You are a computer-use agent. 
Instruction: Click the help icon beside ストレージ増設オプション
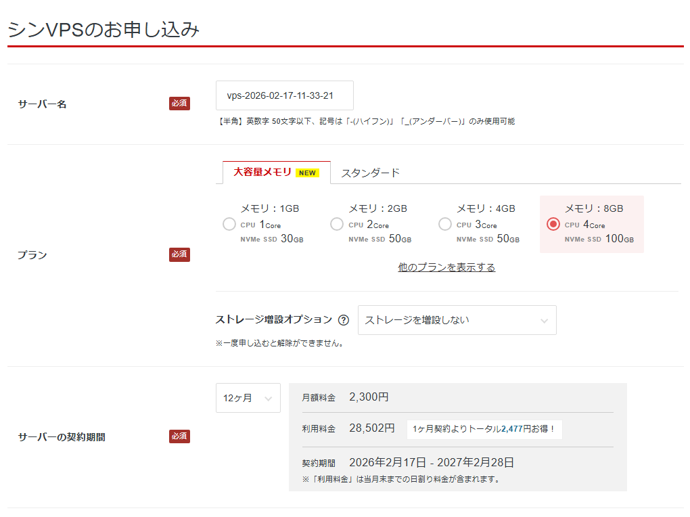(x=344, y=320)
